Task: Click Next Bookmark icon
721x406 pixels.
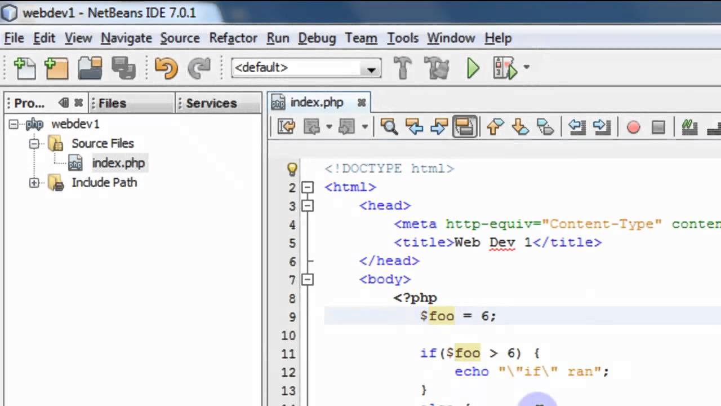Action: [520, 127]
